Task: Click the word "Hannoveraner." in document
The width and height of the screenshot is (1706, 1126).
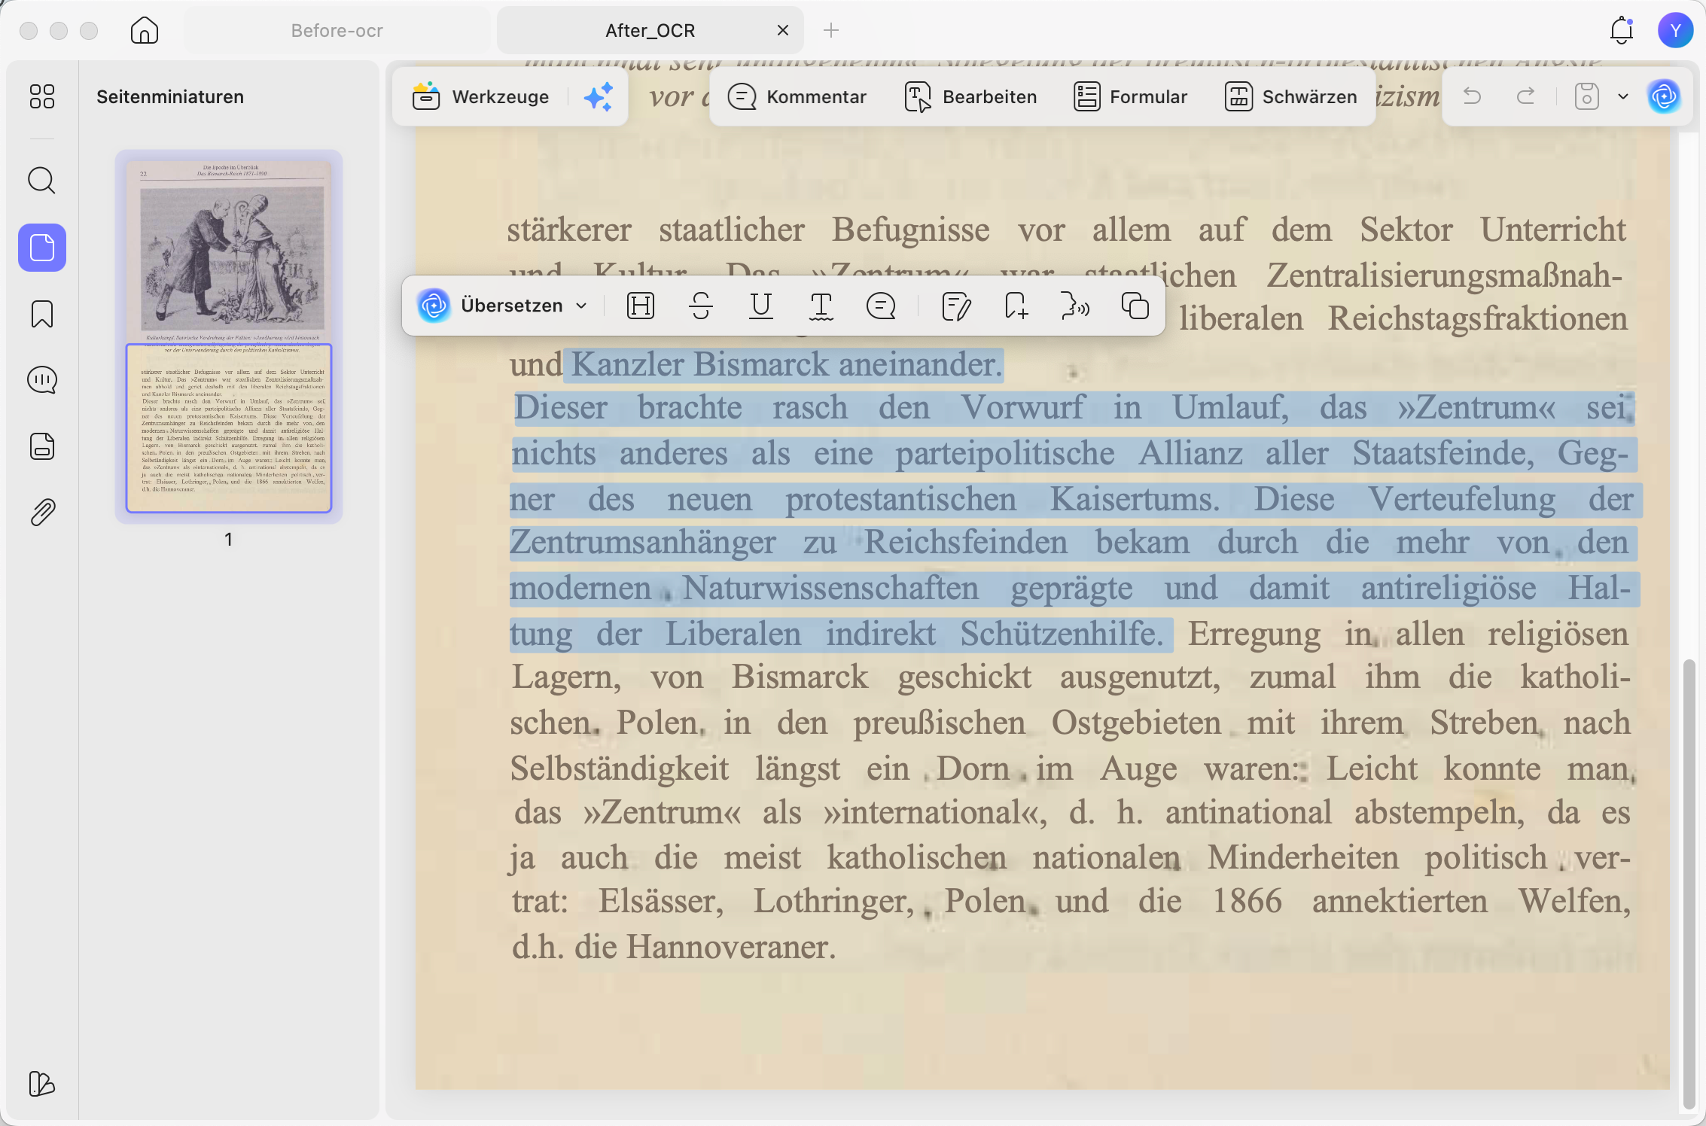Action: (x=731, y=947)
